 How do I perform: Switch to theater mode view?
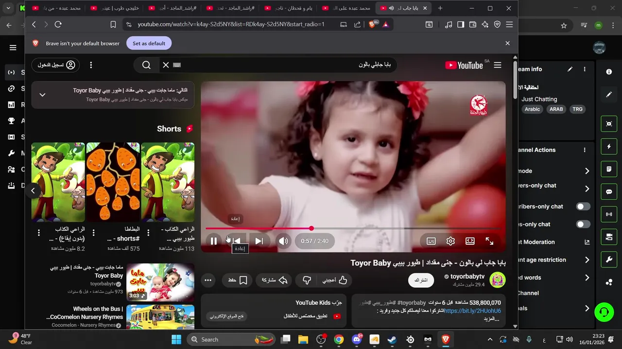point(470,241)
